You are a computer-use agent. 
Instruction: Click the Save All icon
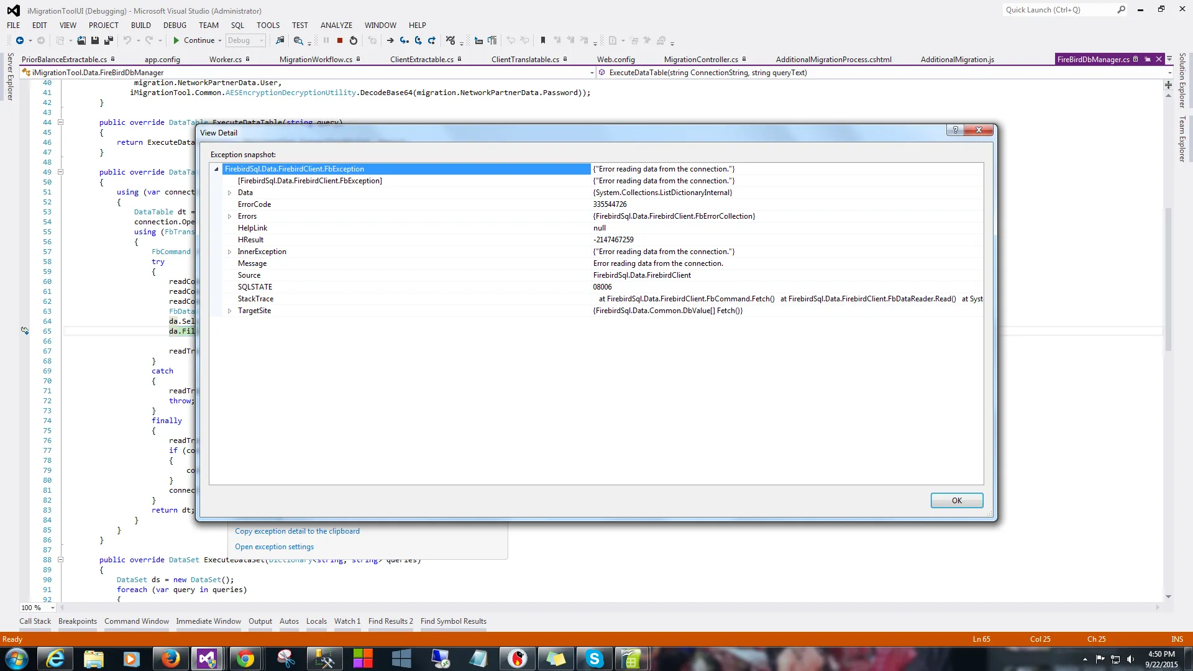click(108, 40)
